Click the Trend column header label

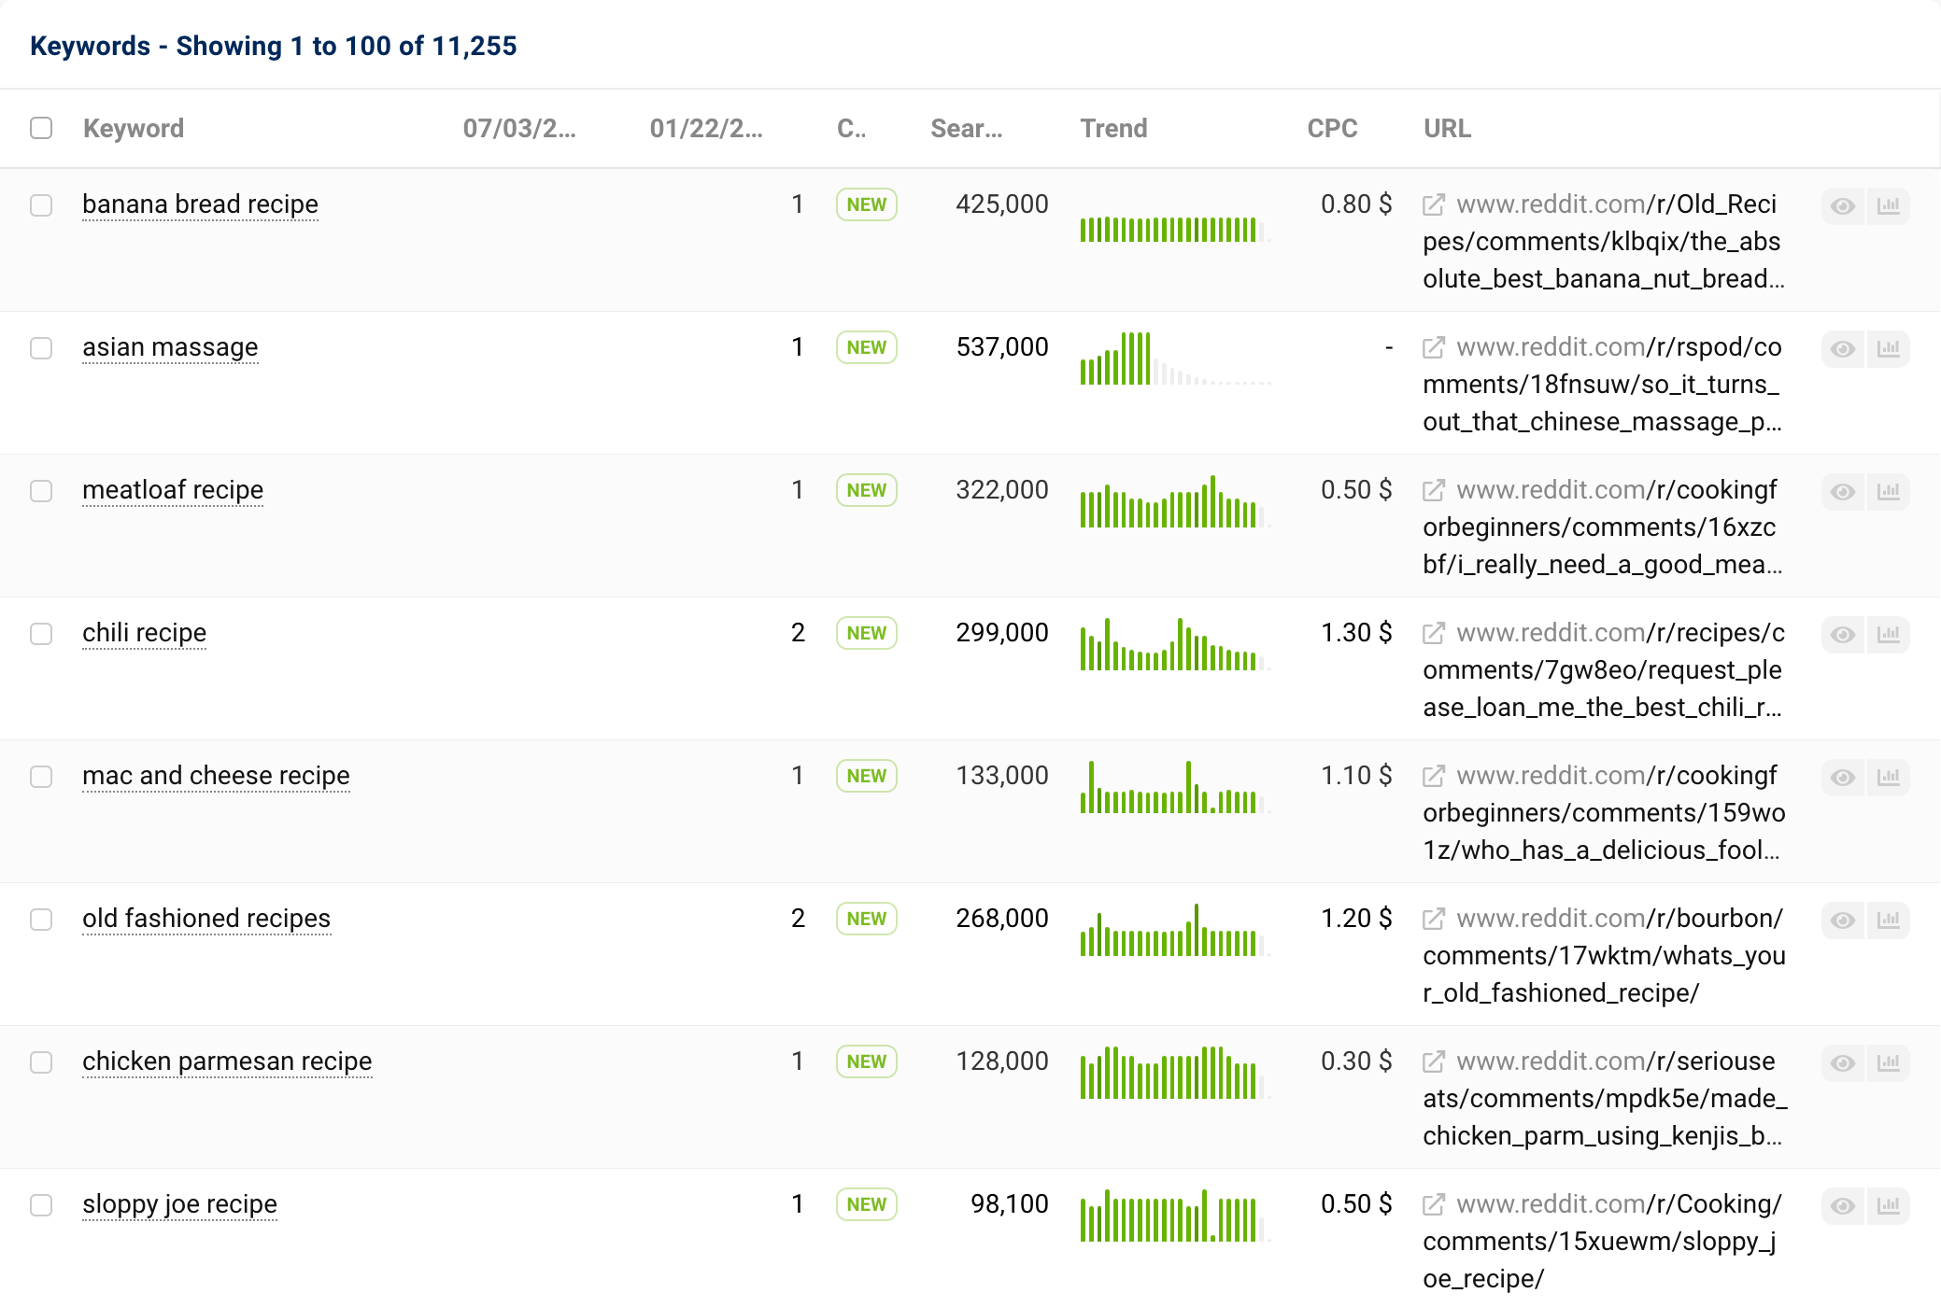click(x=1112, y=129)
